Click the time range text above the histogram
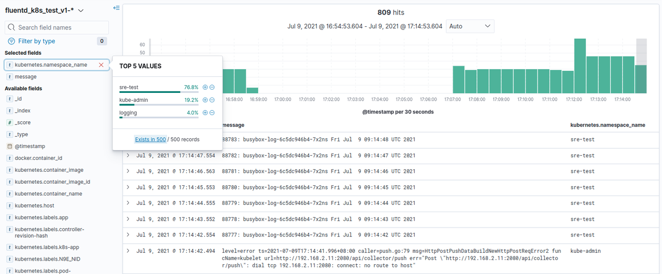The height and width of the screenshot is (274, 662). tap(365, 26)
